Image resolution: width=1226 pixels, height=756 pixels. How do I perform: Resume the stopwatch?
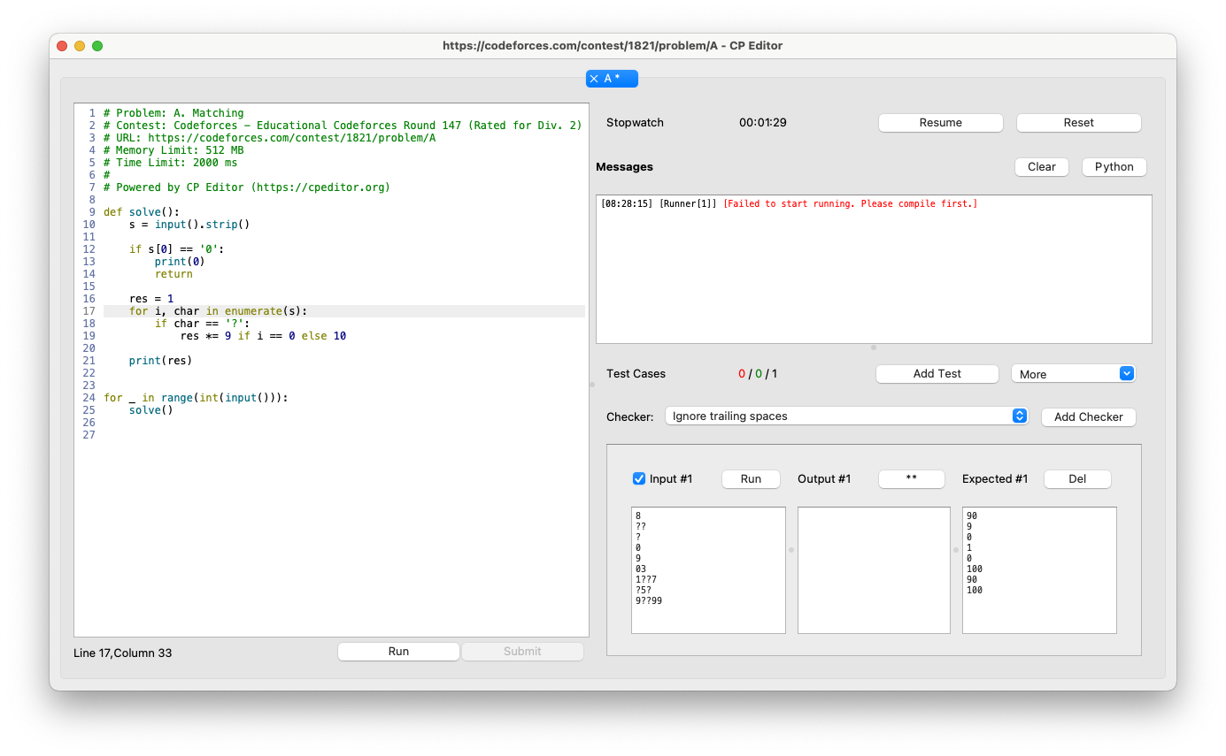pos(940,122)
